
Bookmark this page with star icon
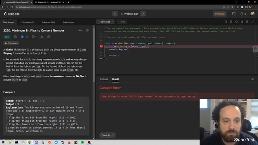click(232, 7)
